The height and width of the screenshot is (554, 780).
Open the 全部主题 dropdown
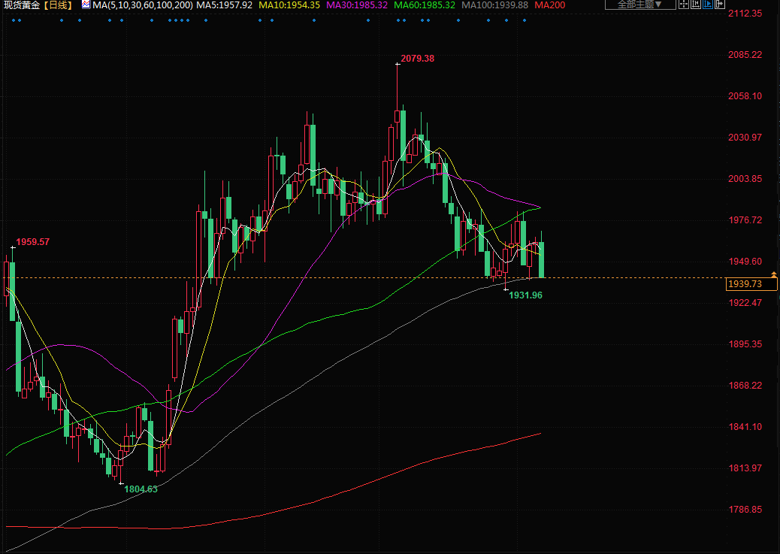click(639, 4)
